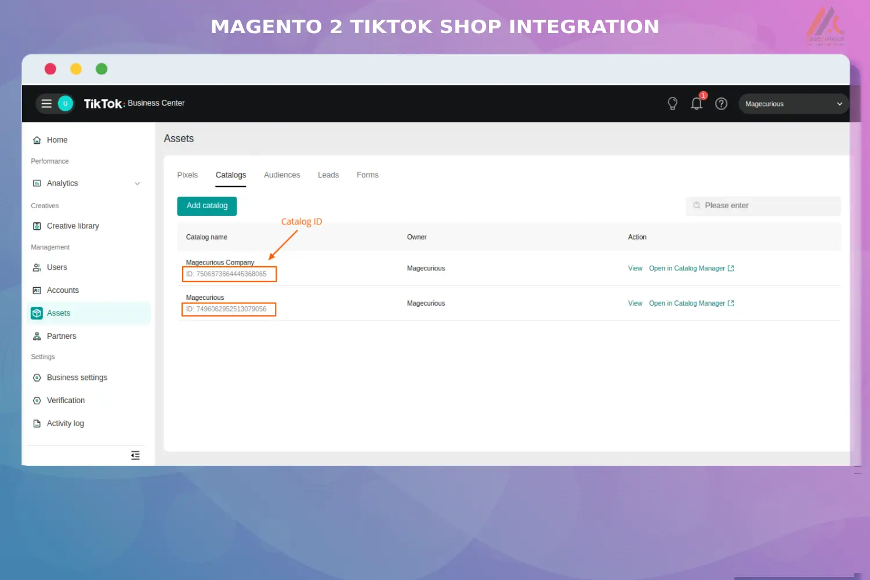Click the Verification shield icon

37,400
